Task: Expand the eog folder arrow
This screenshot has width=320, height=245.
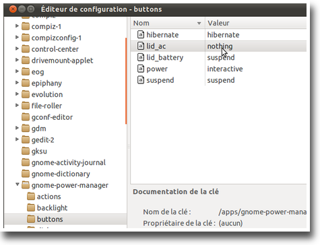Action: click(x=17, y=71)
